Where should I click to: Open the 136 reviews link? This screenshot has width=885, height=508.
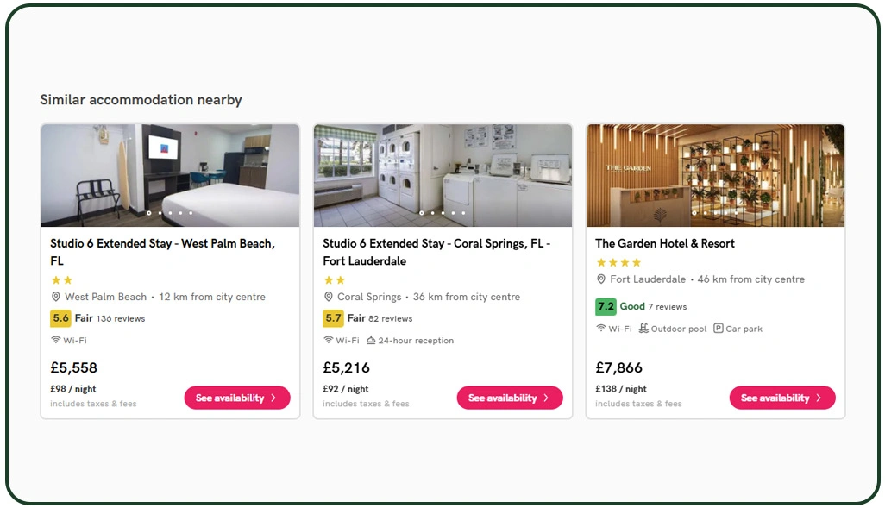(119, 318)
